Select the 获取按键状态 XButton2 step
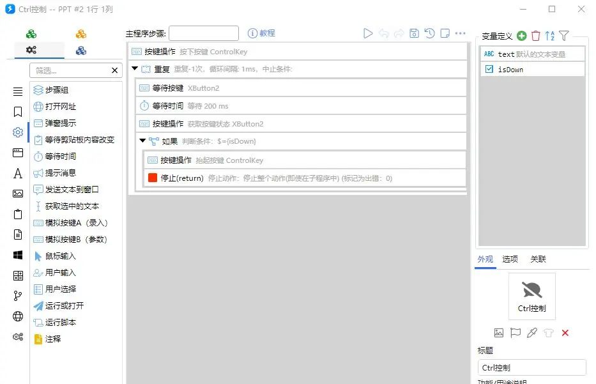The height and width of the screenshot is (384, 596). [302, 124]
